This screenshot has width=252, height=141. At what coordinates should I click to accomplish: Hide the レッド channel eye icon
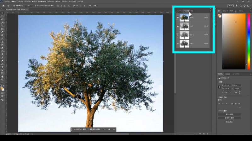(x=178, y=26)
